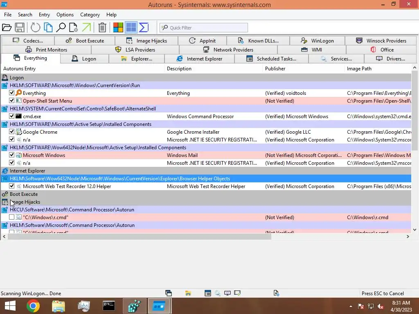This screenshot has height=314, width=419.
Task: Click the Delete trash can icon
Action: tap(102, 27)
